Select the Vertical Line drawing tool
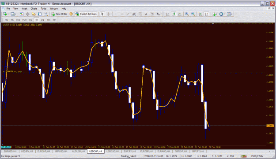The image size is (276, 159). click(116, 14)
